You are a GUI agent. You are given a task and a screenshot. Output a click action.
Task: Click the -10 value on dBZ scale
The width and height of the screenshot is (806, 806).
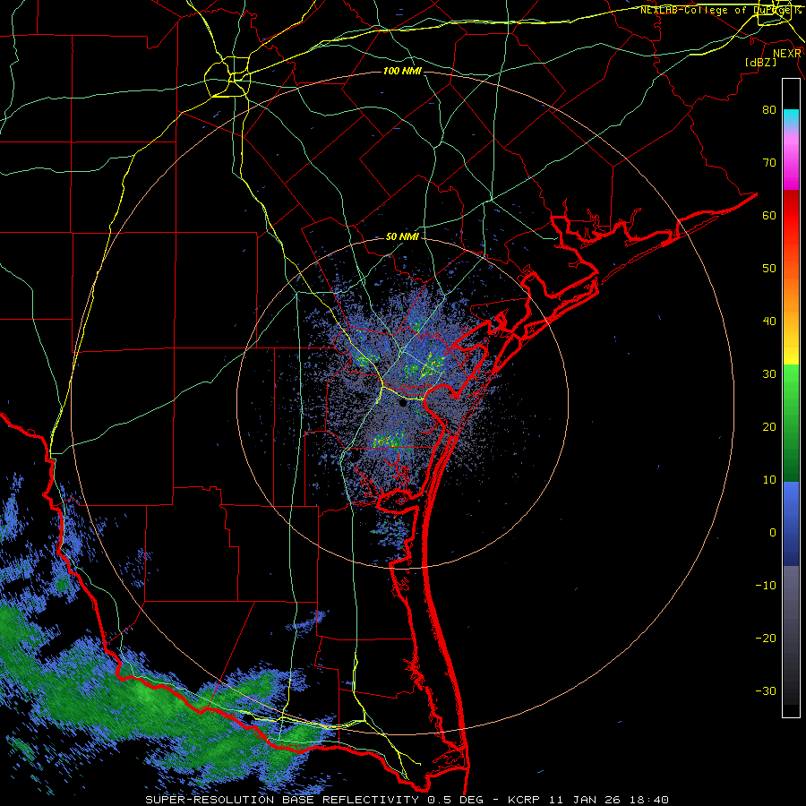pyautogui.click(x=766, y=586)
